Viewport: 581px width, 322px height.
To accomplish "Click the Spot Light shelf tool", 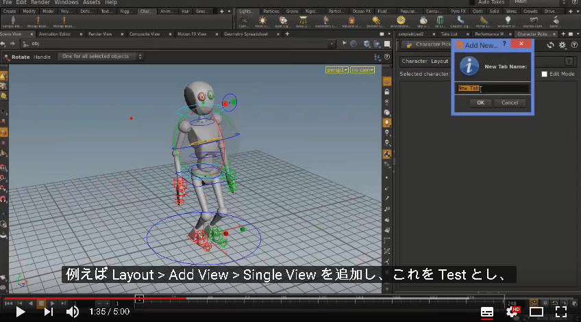I will [283, 22].
